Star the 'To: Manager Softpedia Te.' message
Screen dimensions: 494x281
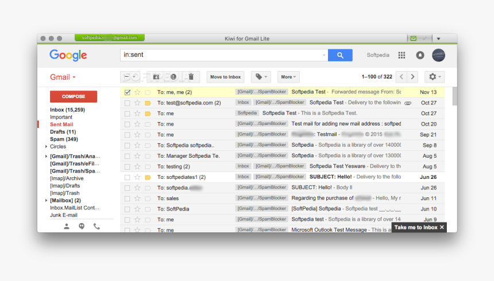pos(137,156)
